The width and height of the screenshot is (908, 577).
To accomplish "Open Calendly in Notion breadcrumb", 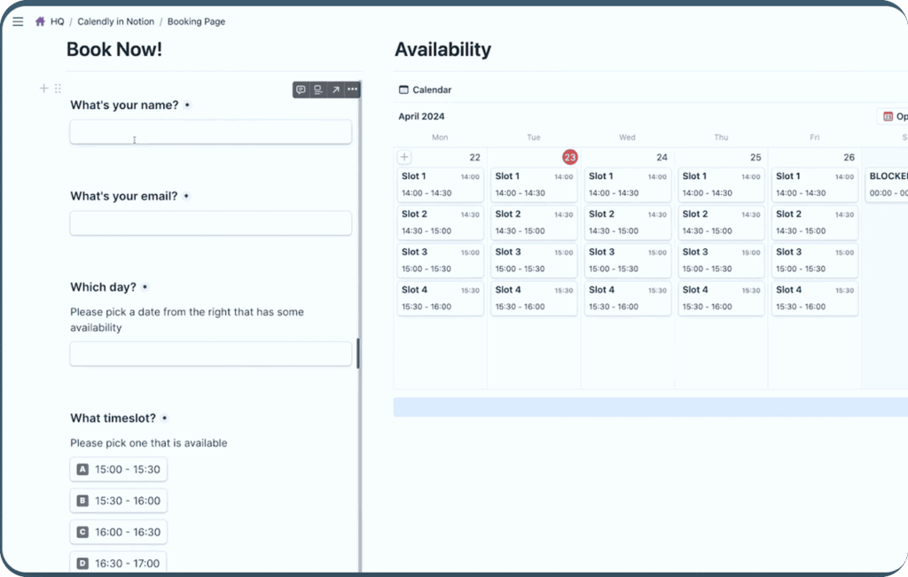I will coord(116,21).
